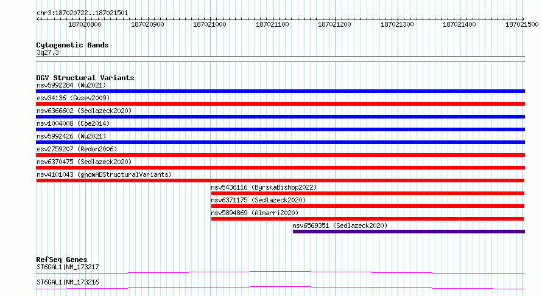
Task: Select the nsv1004008 (Coe2014) variant bar
Action: [x=280, y=129]
